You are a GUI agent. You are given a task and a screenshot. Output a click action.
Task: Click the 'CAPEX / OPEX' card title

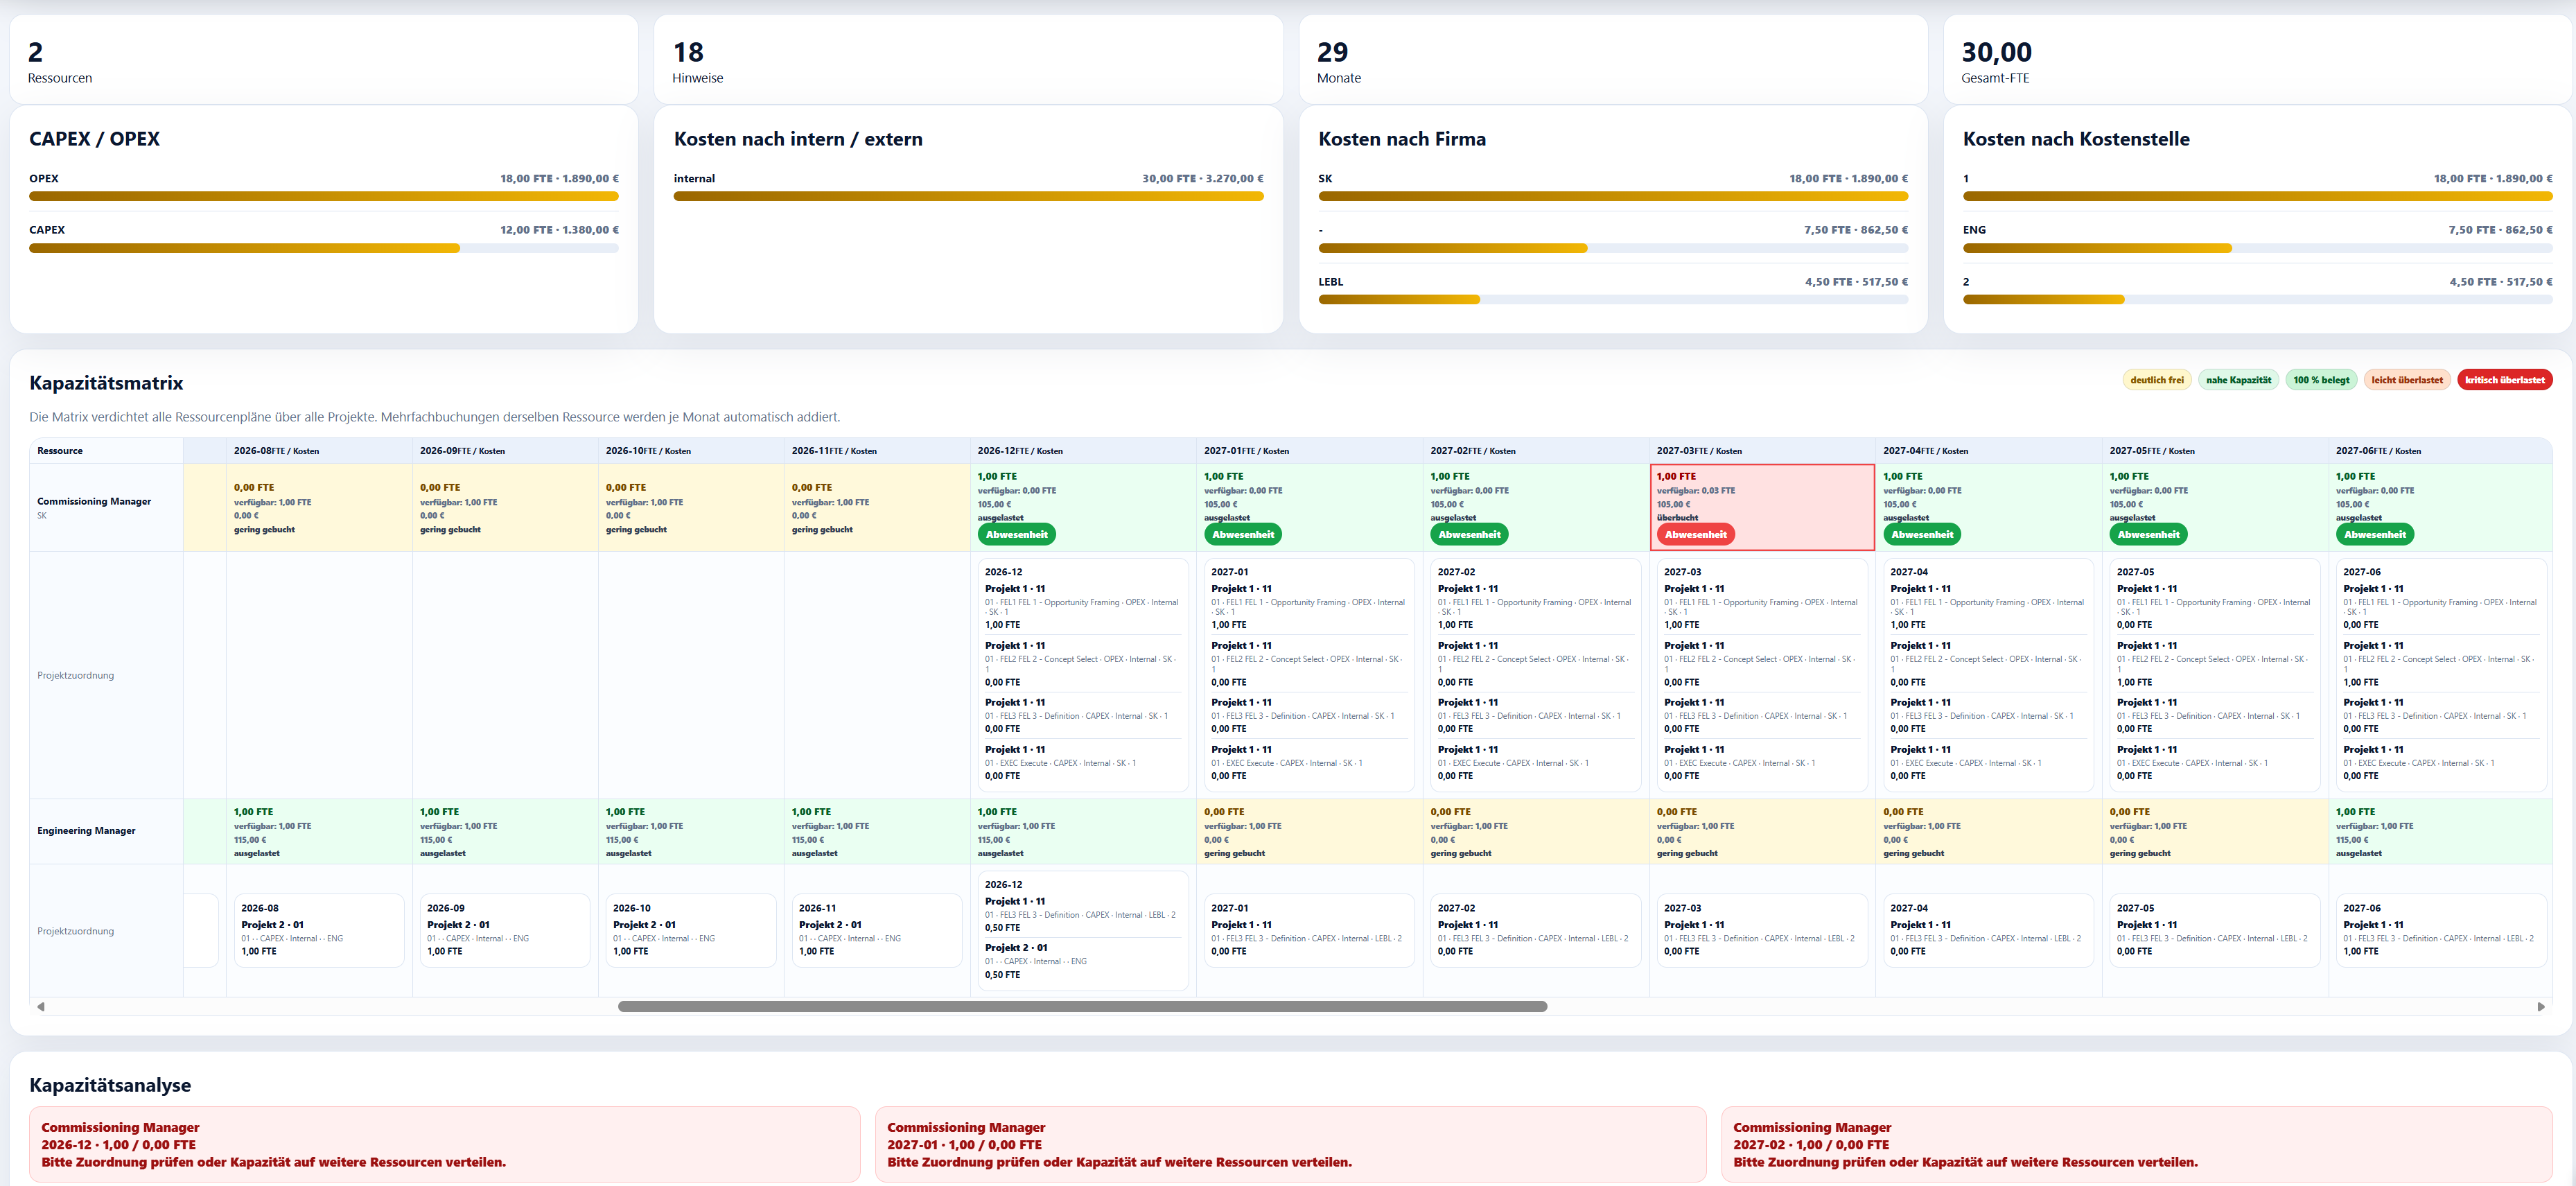click(x=94, y=139)
